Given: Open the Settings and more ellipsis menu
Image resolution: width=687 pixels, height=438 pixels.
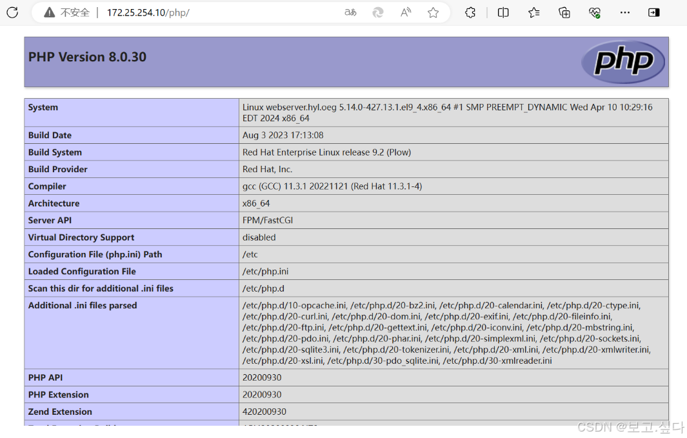Looking at the screenshot, I should tap(625, 13).
